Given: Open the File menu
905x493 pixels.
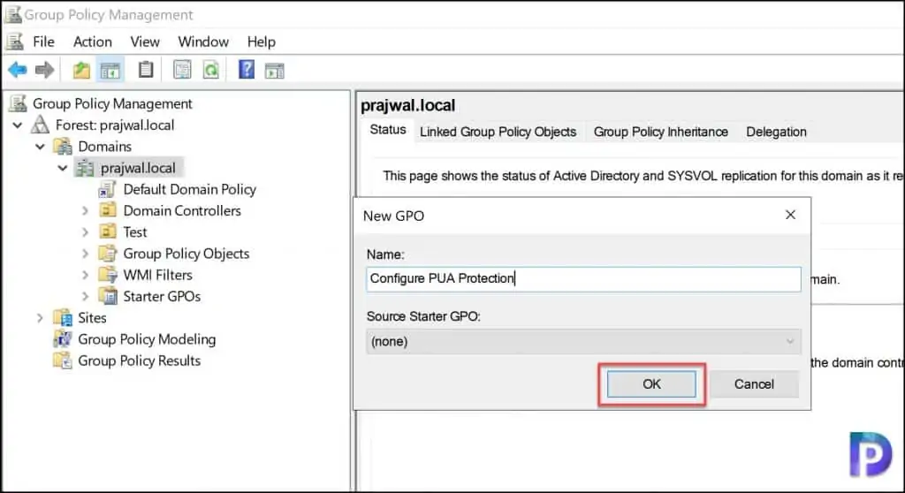Looking at the screenshot, I should pos(43,42).
